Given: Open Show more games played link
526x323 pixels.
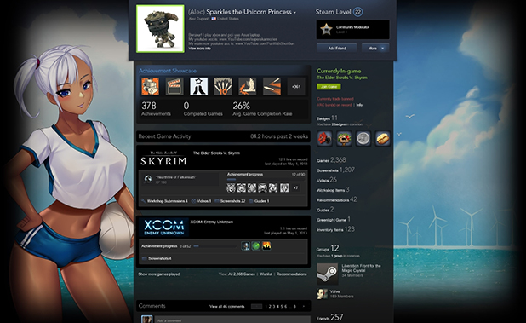Looking at the screenshot, I should coord(159,274).
